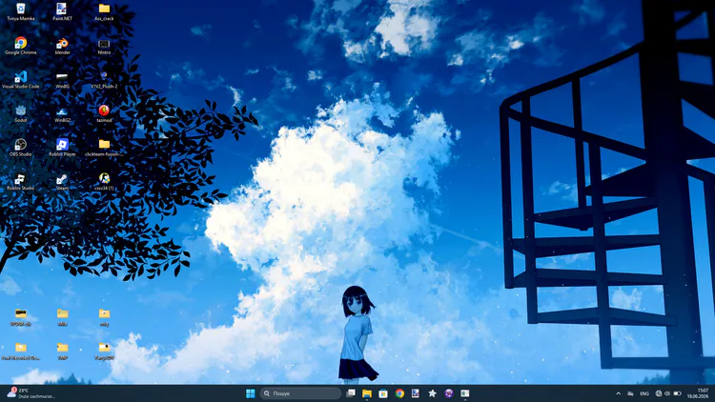Open Google Chrome from the taskbar

(399, 393)
